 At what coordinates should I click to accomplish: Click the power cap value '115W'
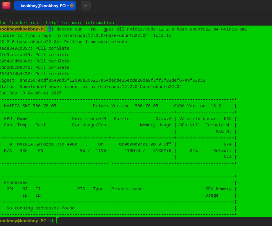101,150
